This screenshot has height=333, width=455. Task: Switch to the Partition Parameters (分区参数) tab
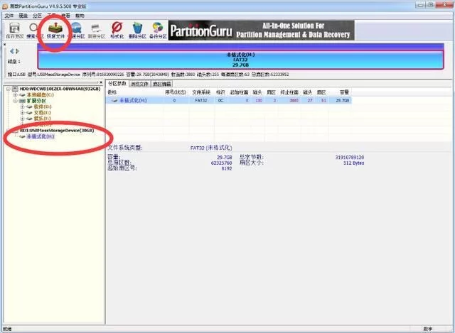(117, 84)
